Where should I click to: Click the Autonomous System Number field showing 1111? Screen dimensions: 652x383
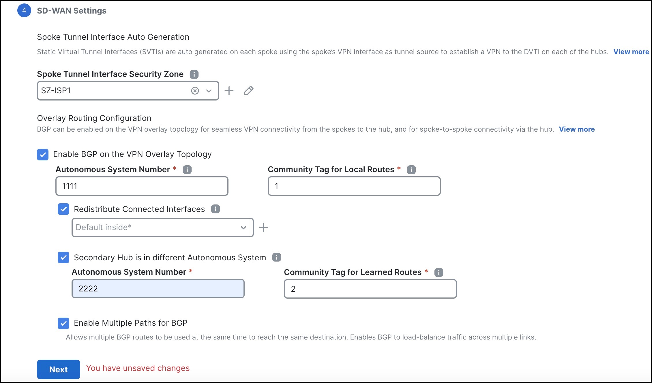pos(141,186)
